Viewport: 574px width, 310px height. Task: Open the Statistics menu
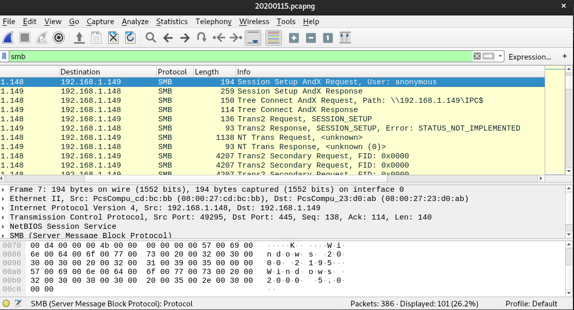172,22
